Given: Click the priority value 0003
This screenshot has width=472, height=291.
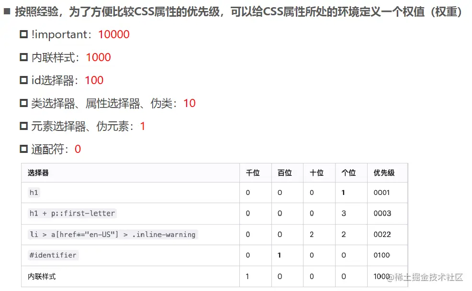Looking at the screenshot, I should pyautogui.click(x=382, y=214).
